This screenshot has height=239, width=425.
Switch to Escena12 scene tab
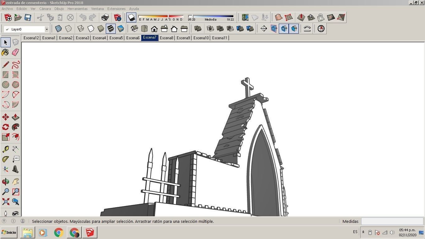click(x=31, y=38)
